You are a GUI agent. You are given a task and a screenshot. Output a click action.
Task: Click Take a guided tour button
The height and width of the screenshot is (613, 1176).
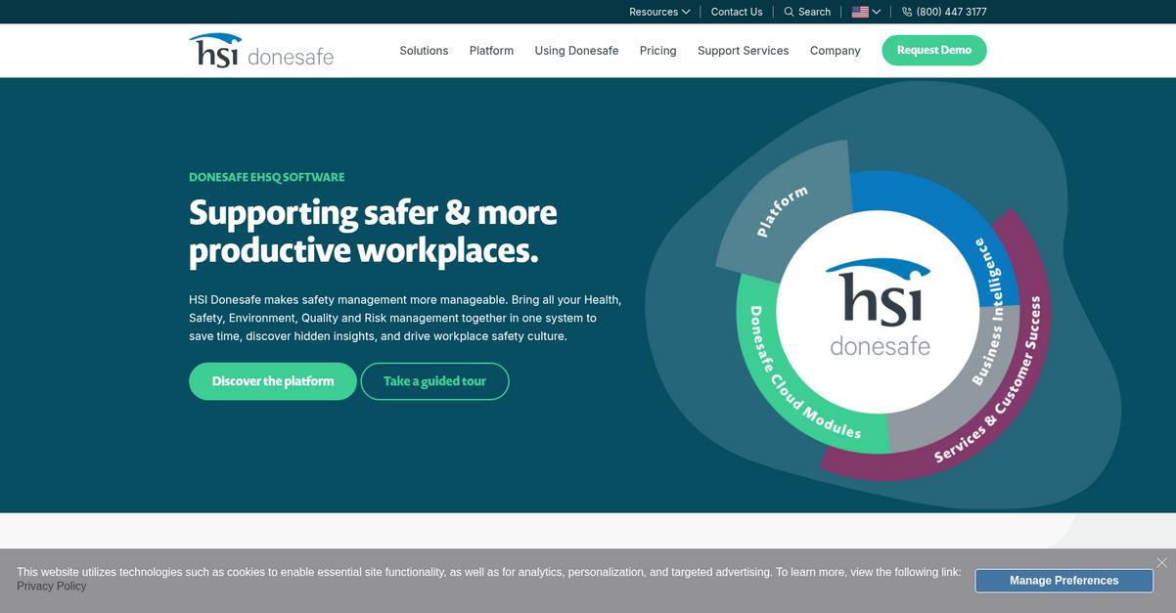coord(434,381)
